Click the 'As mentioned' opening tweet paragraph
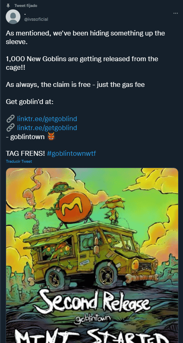Viewport: 183px width, 343px height. click(x=85, y=38)
